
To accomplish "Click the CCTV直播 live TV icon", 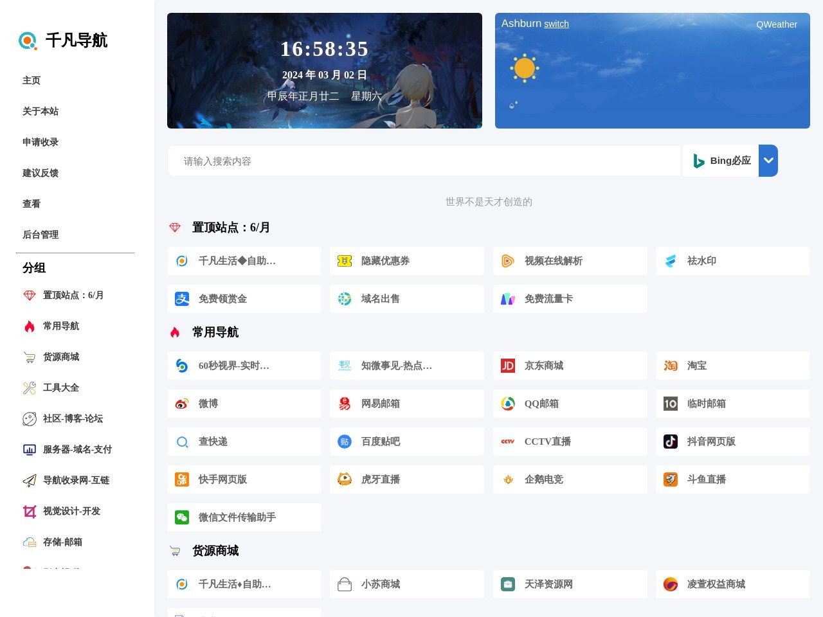I will 507,442.
